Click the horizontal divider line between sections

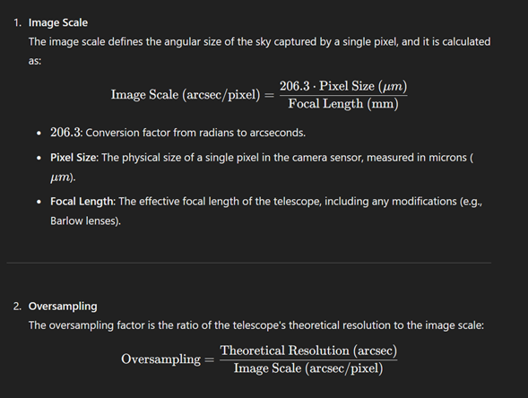click(249, 263)
